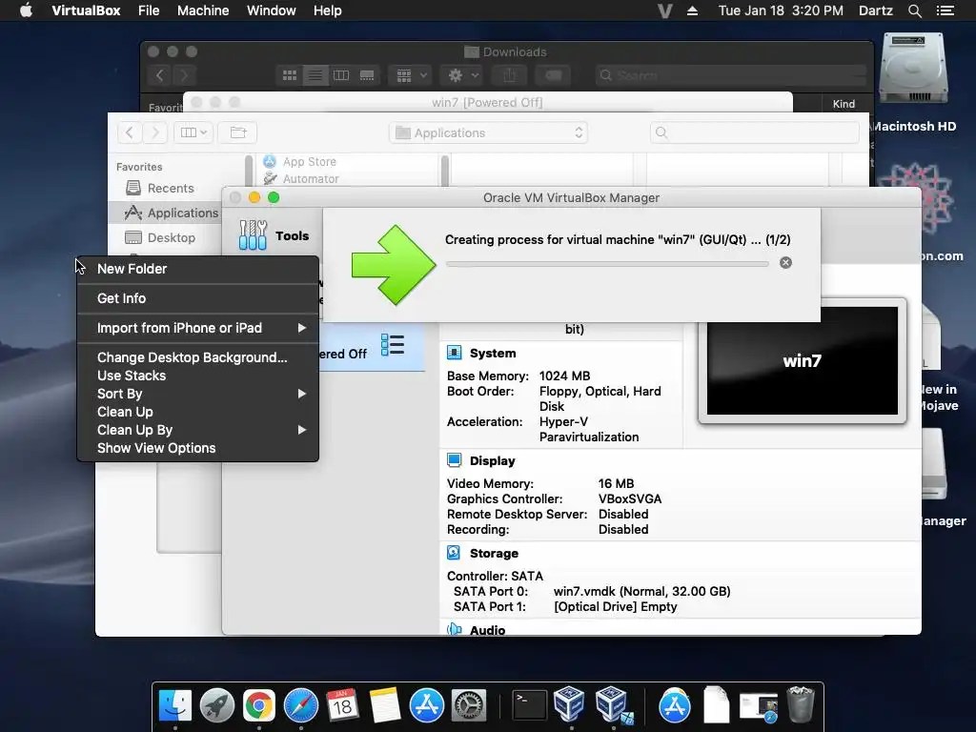Viewport: 976px width, 732px height.
Task: Open the VirtualBox application menu
Action: 86,10
